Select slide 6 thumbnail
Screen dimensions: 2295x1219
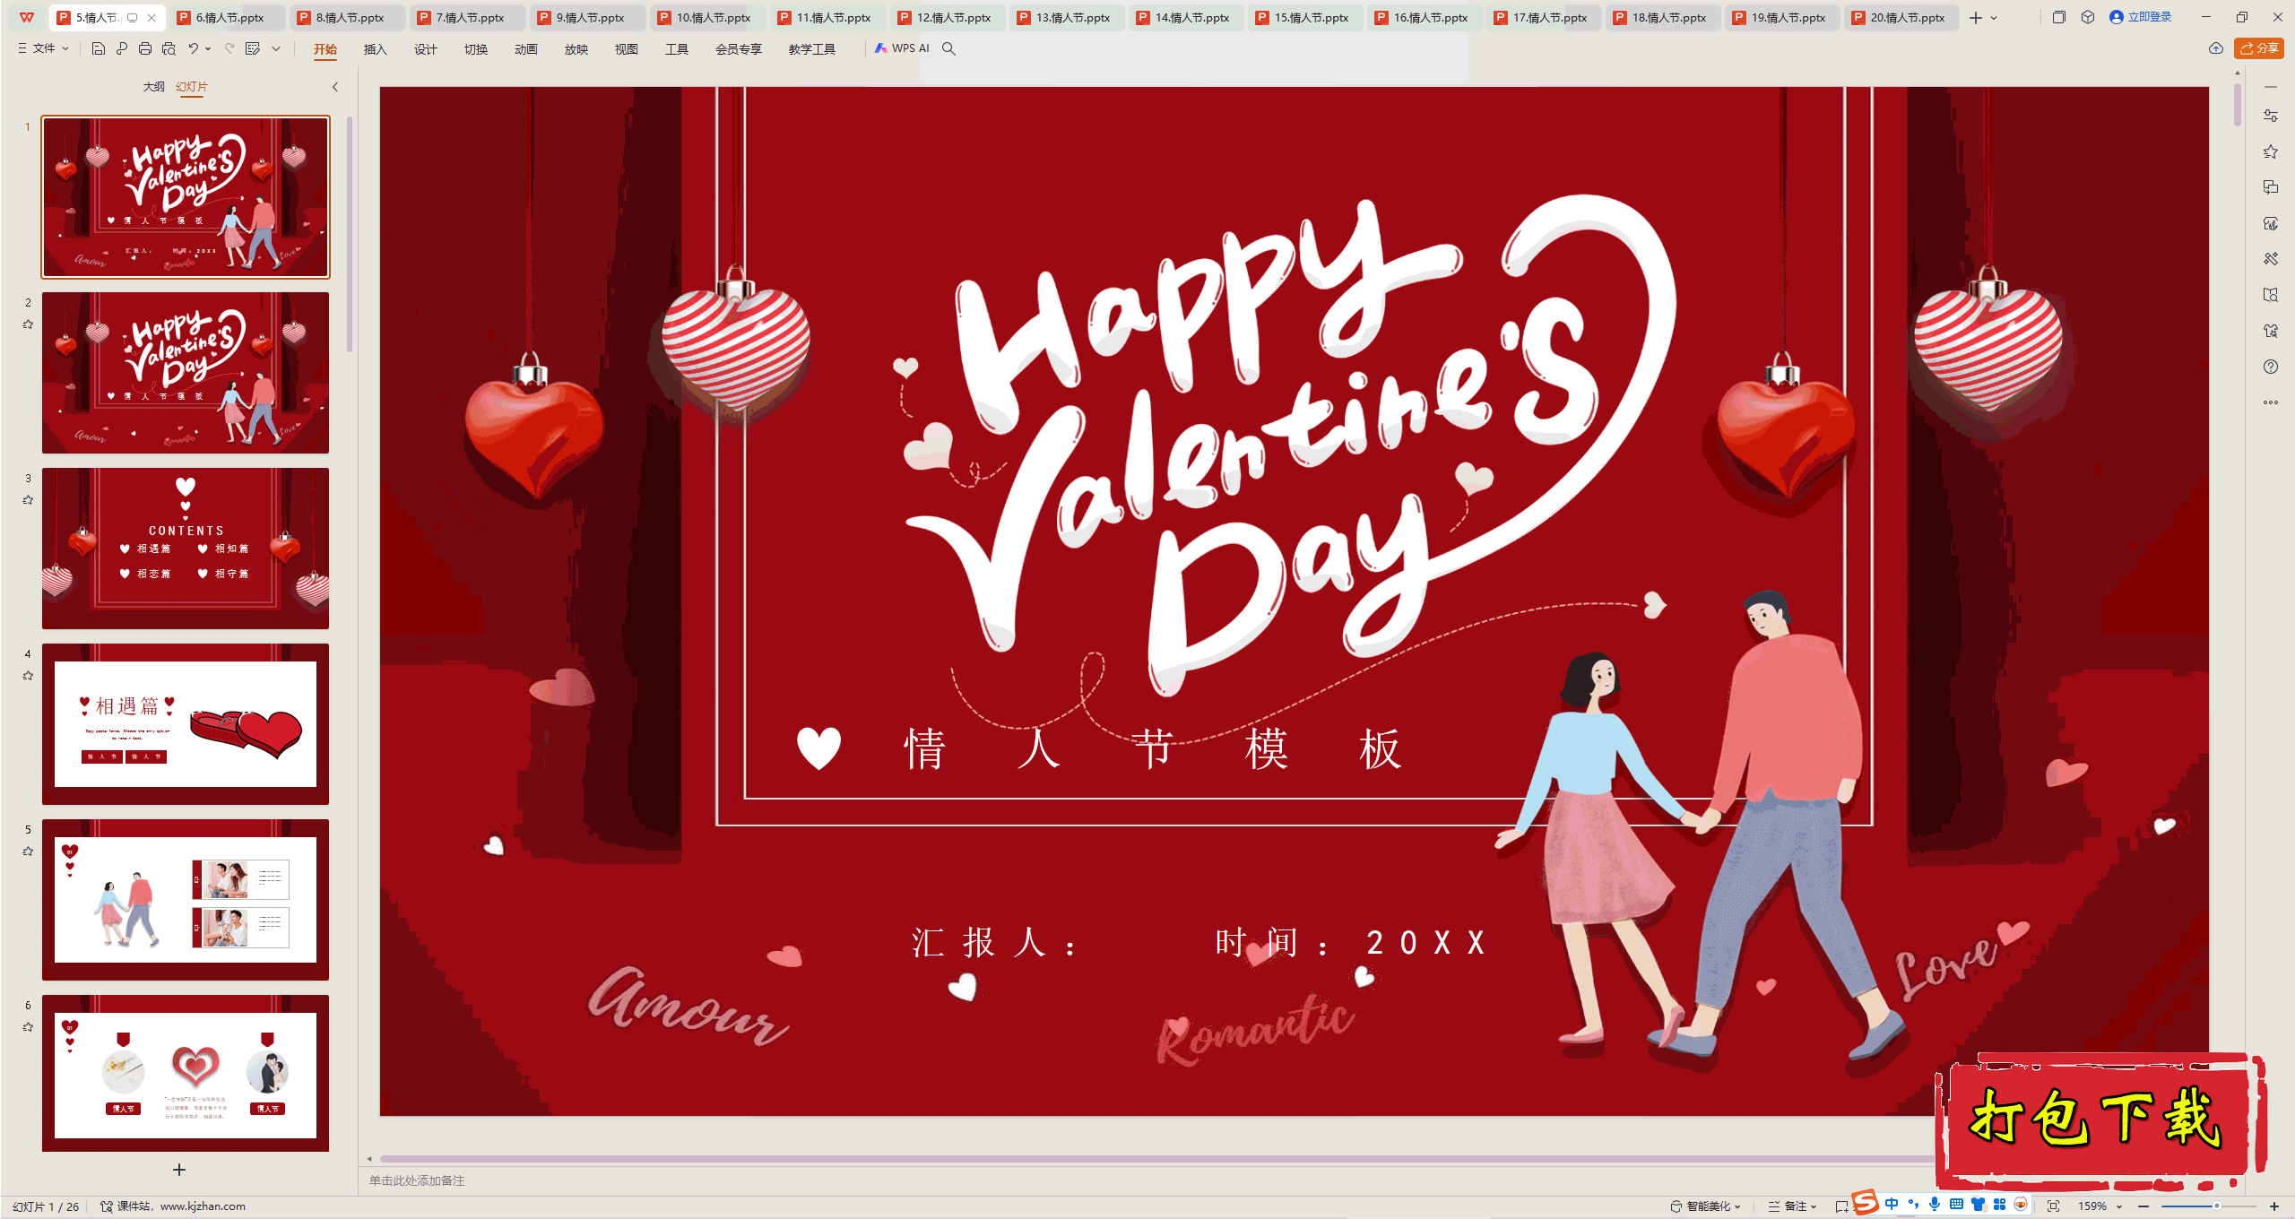186,1073
